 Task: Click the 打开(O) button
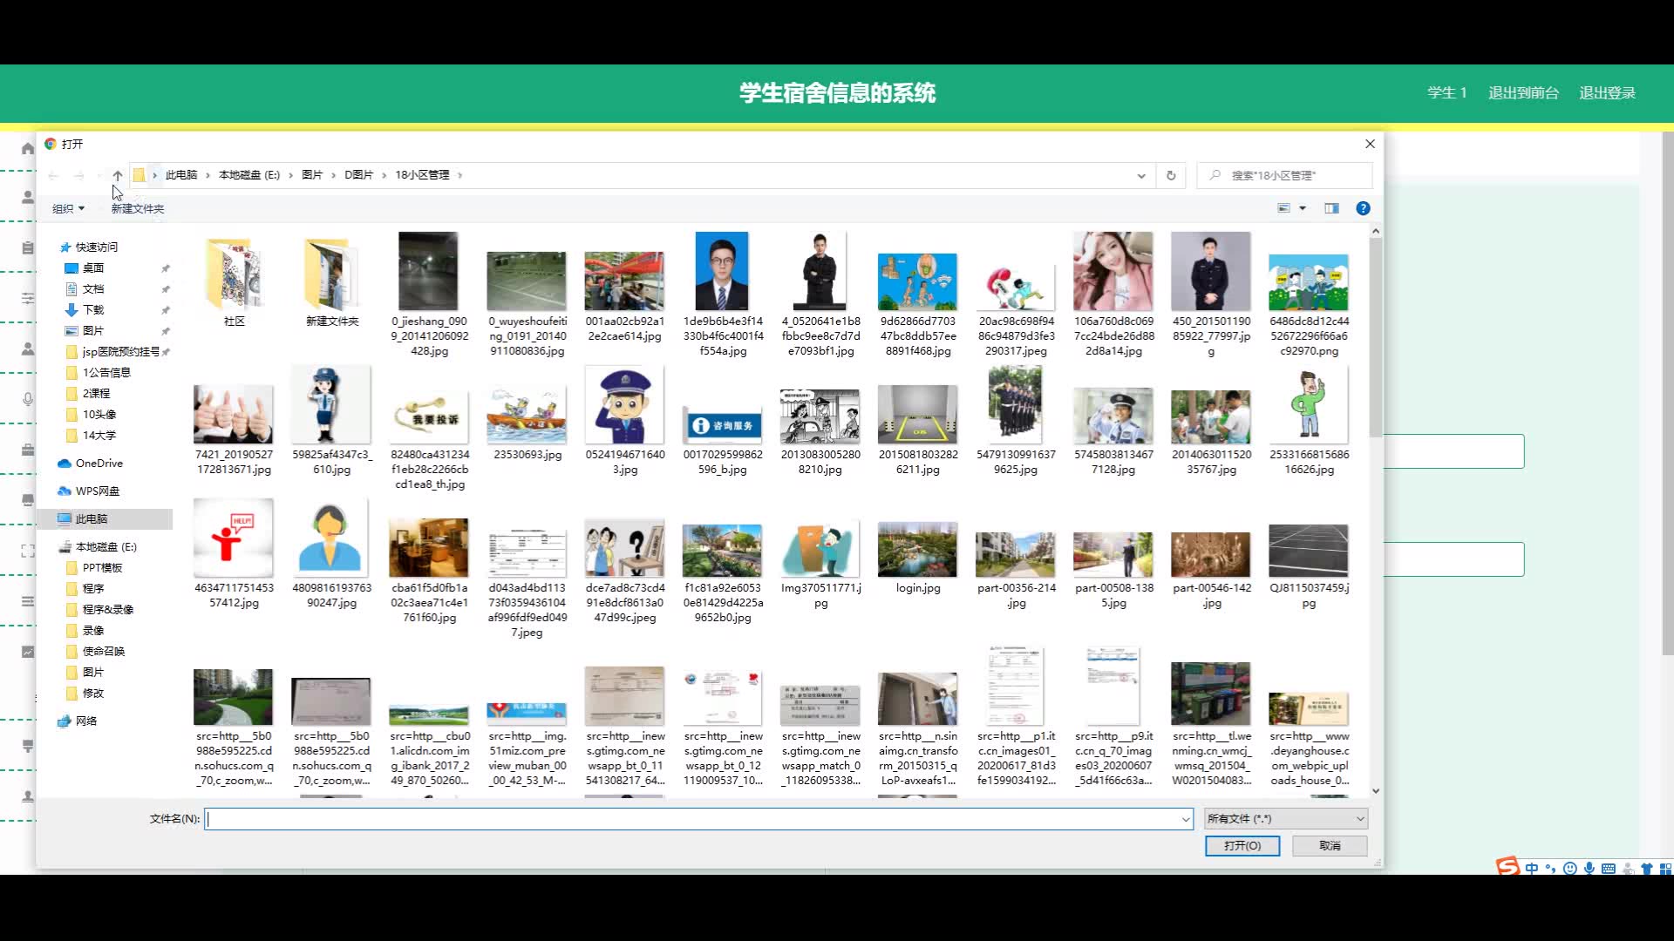(x=1242, y=846)
